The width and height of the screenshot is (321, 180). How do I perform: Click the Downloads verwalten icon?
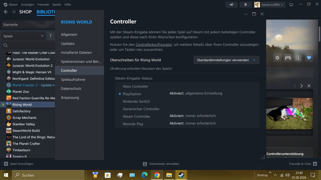coord(145,164)
